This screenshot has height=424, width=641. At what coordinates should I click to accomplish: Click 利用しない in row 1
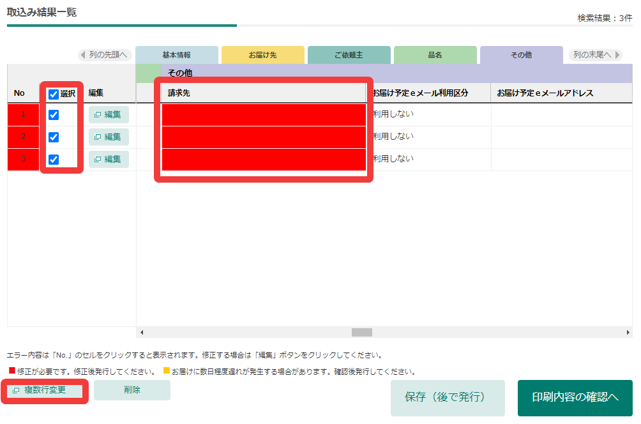[x=393, y=114]
